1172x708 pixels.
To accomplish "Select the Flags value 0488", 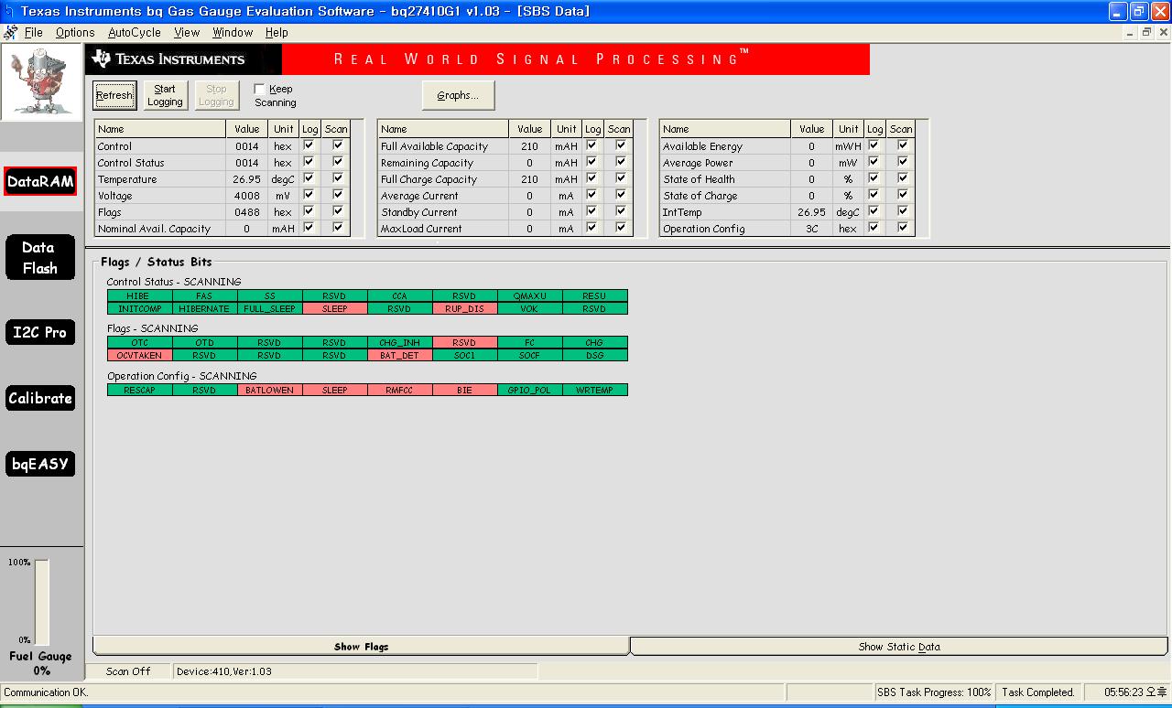I will click(247, 212).
